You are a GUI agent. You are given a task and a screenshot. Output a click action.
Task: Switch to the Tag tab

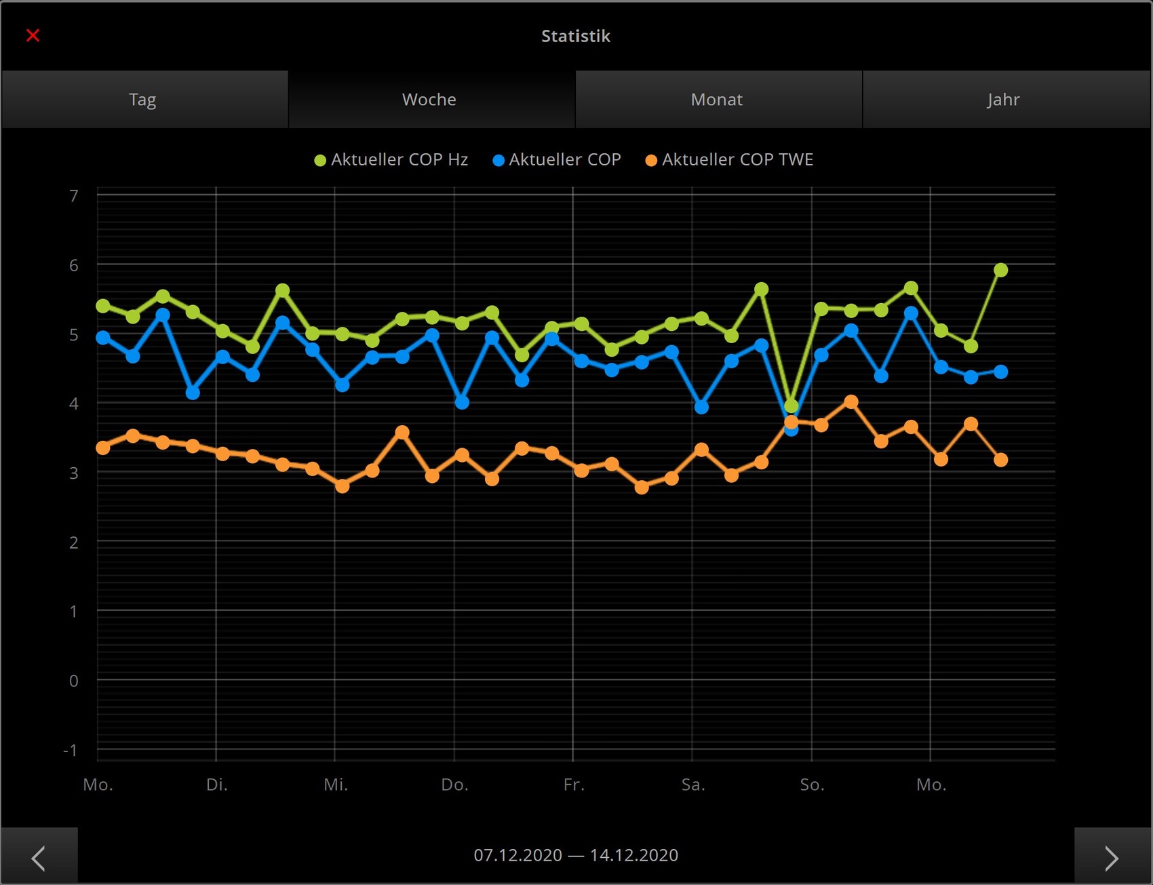pyautogui.click(x=143, y=100)
